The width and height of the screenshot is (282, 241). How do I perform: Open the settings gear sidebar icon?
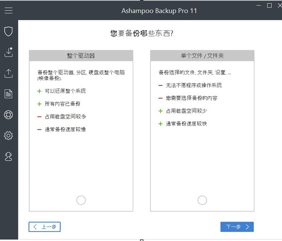(9, 135)
